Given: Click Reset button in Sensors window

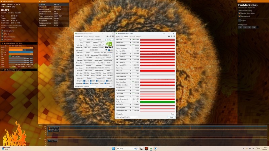Looking at the screenshot, I should 172,114.
